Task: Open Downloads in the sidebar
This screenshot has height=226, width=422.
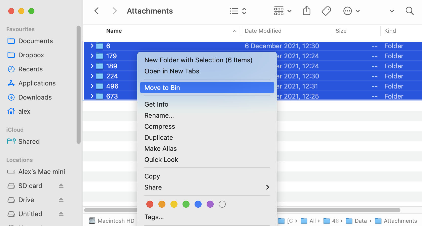Action: [35, 97]
